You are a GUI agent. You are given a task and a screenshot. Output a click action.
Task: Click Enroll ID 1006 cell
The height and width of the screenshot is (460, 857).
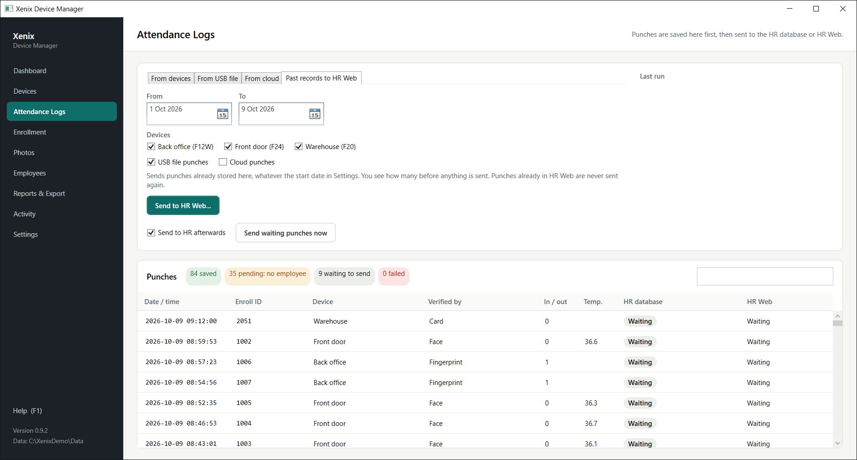pos(244,362)
